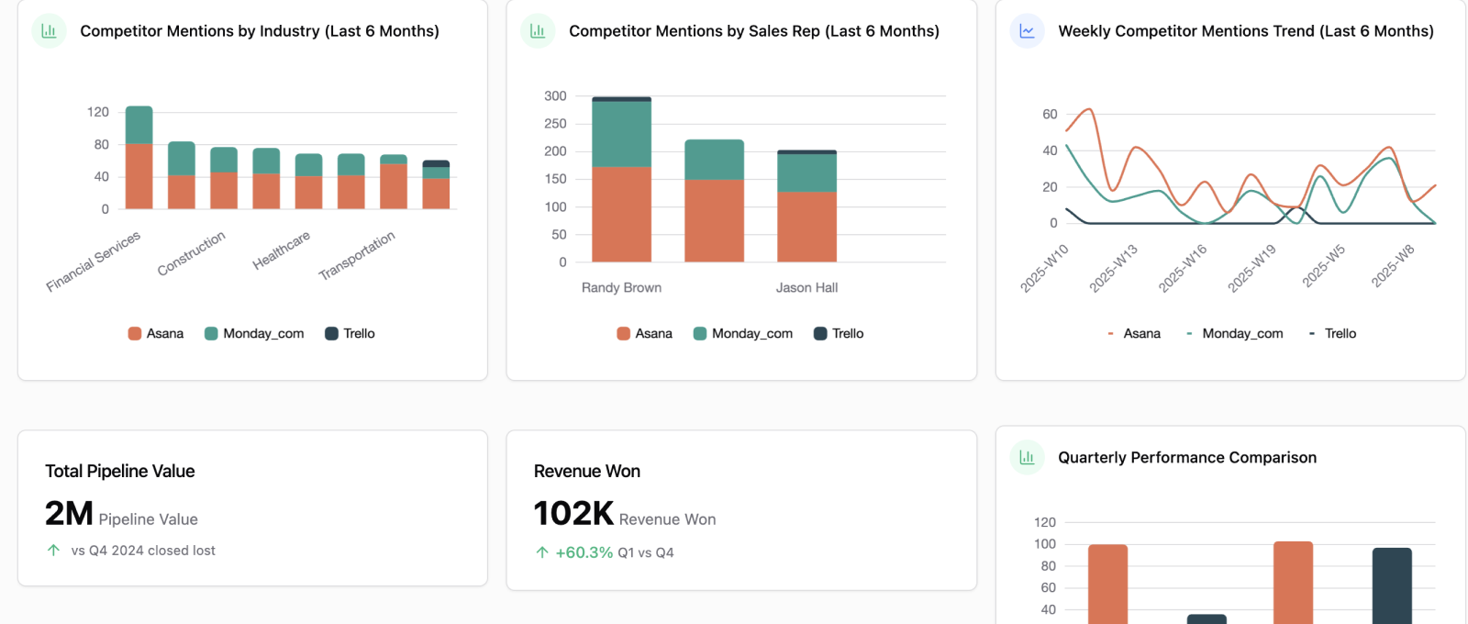Viewport: 1468px width, 624px height.
Task: Toggle Asana legend in the Weekly Trend chart
Action: pyautogui.click(x=1133, y=333)
